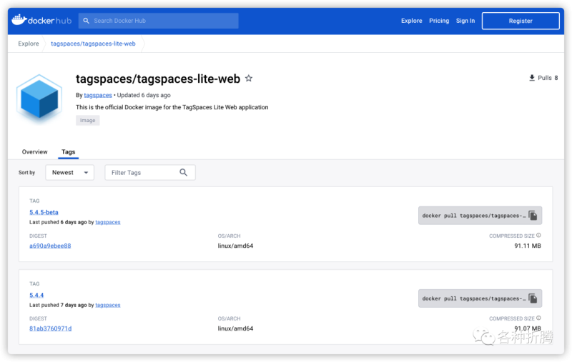Click tagspaces/tagspaces-lite-web breadcrumb link
This screenshot has width=572, height=362.
click(x=93, y=44)
